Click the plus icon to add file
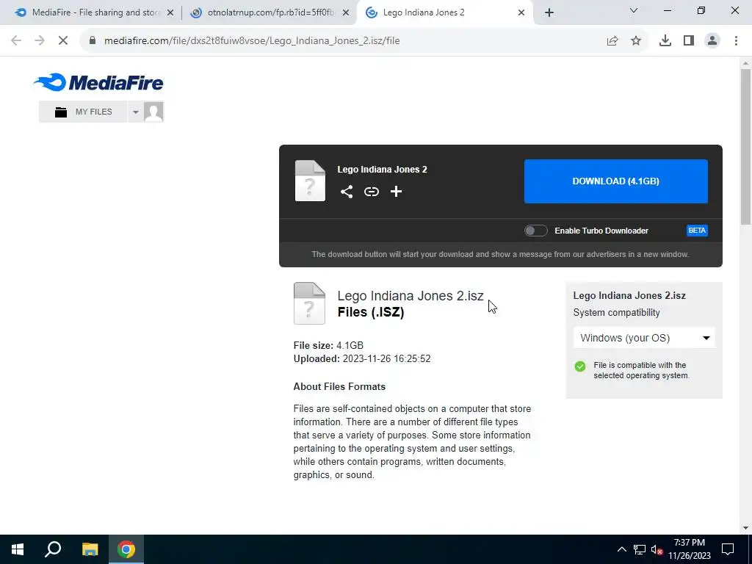 (x=396, y=192)
